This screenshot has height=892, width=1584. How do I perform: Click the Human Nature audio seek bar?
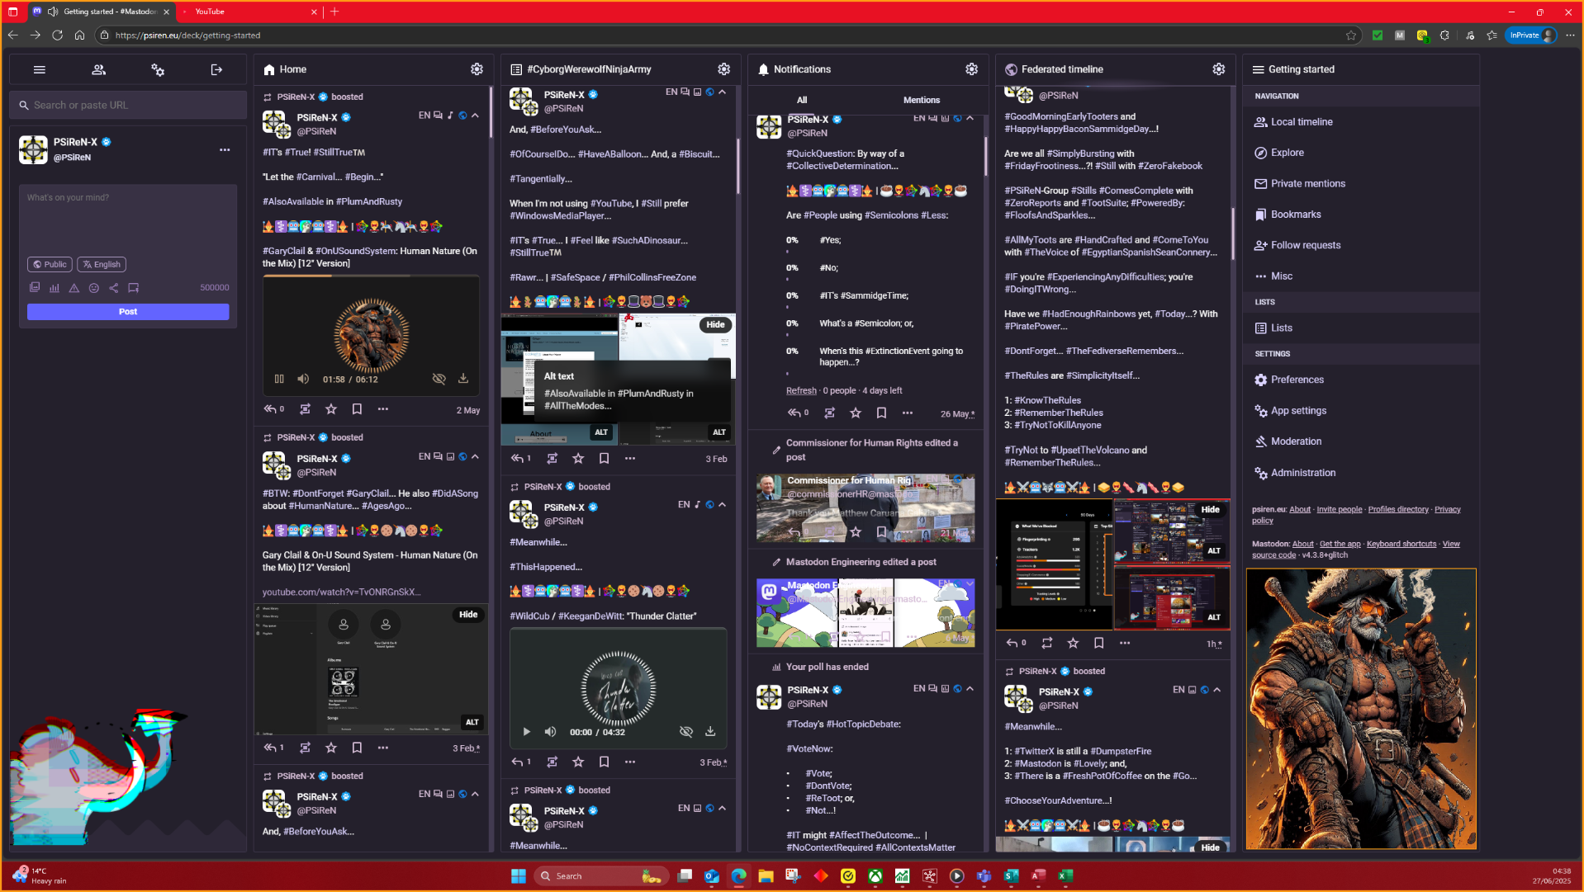click(371, 276)
